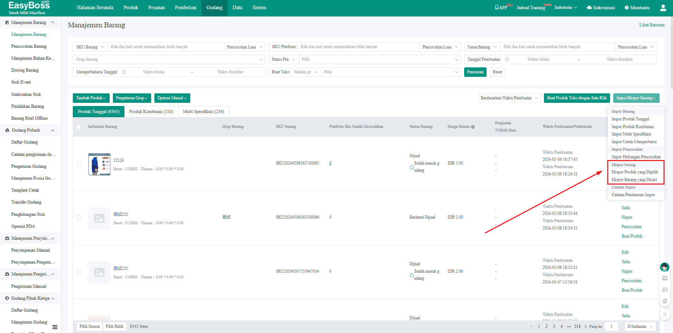Switch to the Produk Kombinasi tab
Viewport: 673px width, 333px height.
pos(151,112)
